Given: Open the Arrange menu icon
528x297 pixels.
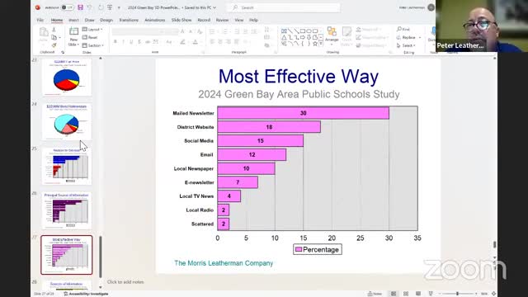Looking at the screenshot, I should pyautogui.click(x=332, y=31).
